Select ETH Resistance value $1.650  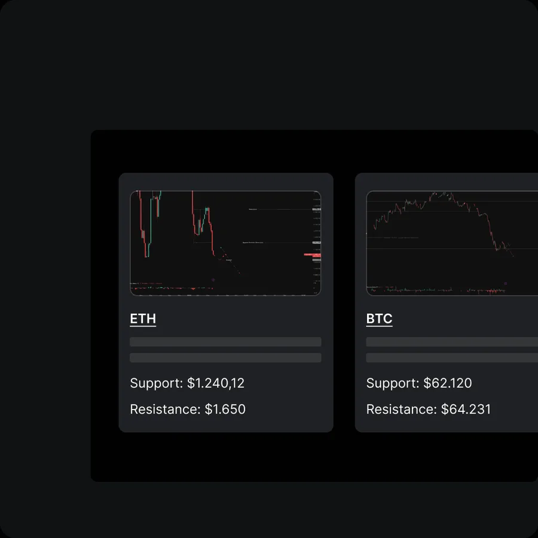click(225, 409)
